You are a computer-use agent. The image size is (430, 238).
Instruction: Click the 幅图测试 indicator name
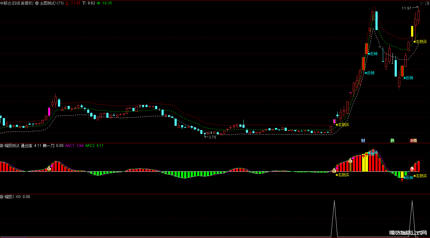[12, 146]
